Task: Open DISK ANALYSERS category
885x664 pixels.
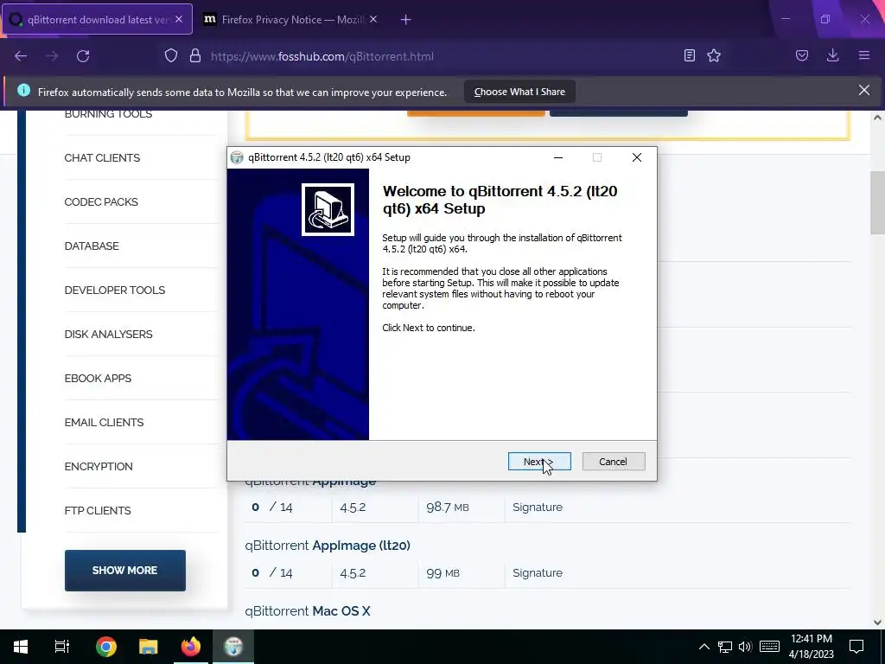Action: click(x=108, y=335)
